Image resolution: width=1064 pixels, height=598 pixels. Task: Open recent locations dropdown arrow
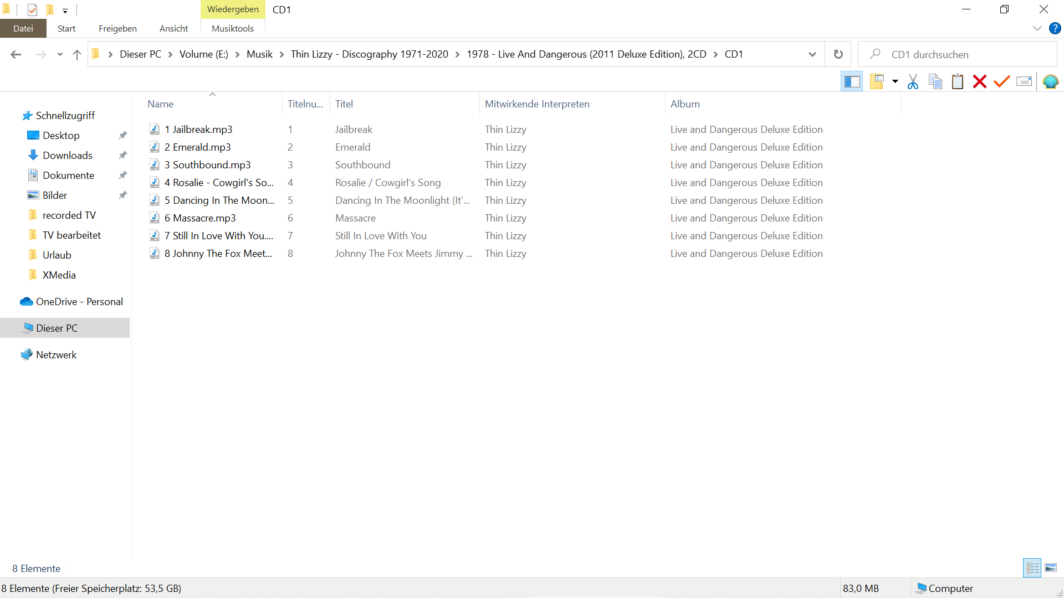[x=60, y=54]
